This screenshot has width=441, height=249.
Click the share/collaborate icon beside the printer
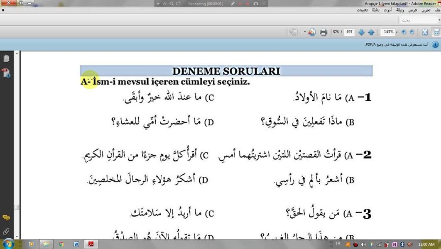(311, 32)
